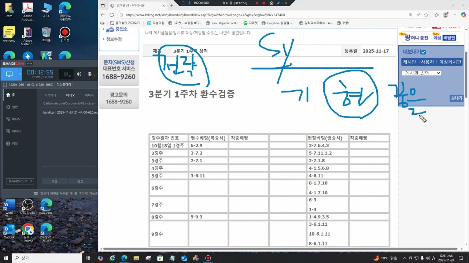Open the Edge favorites list icon

pyautogui.click(x=436, y=15)
